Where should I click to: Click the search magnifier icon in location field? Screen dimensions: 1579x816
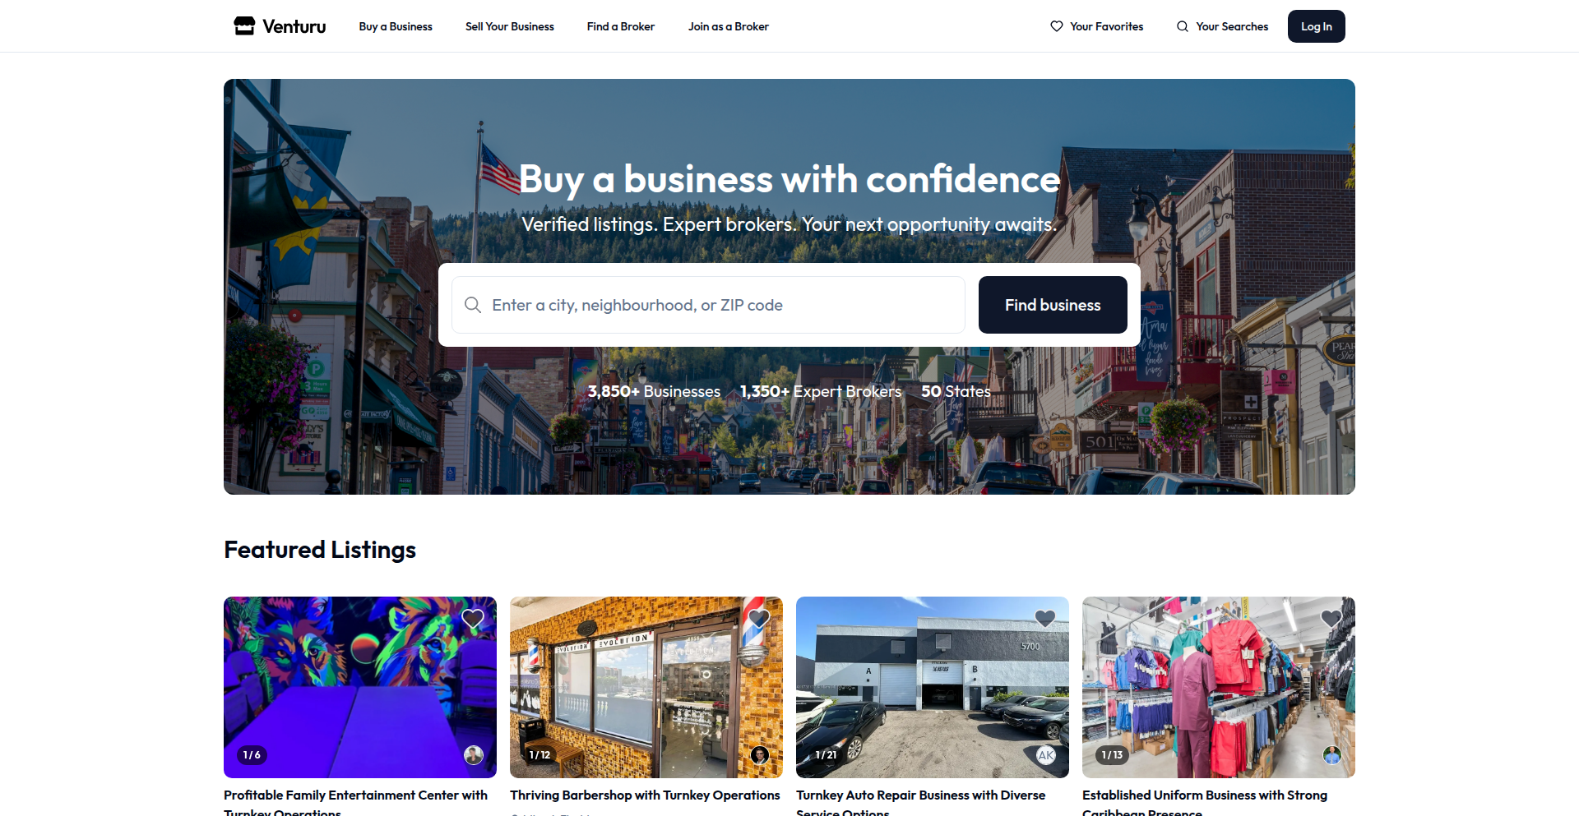click(473, 305)
